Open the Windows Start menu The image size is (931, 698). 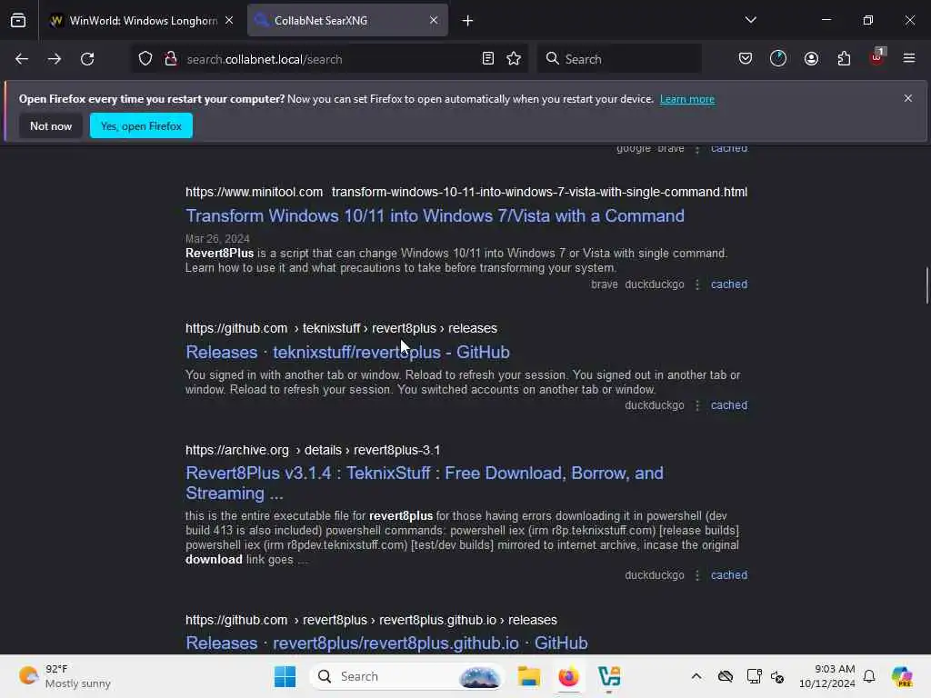[285, 676]
